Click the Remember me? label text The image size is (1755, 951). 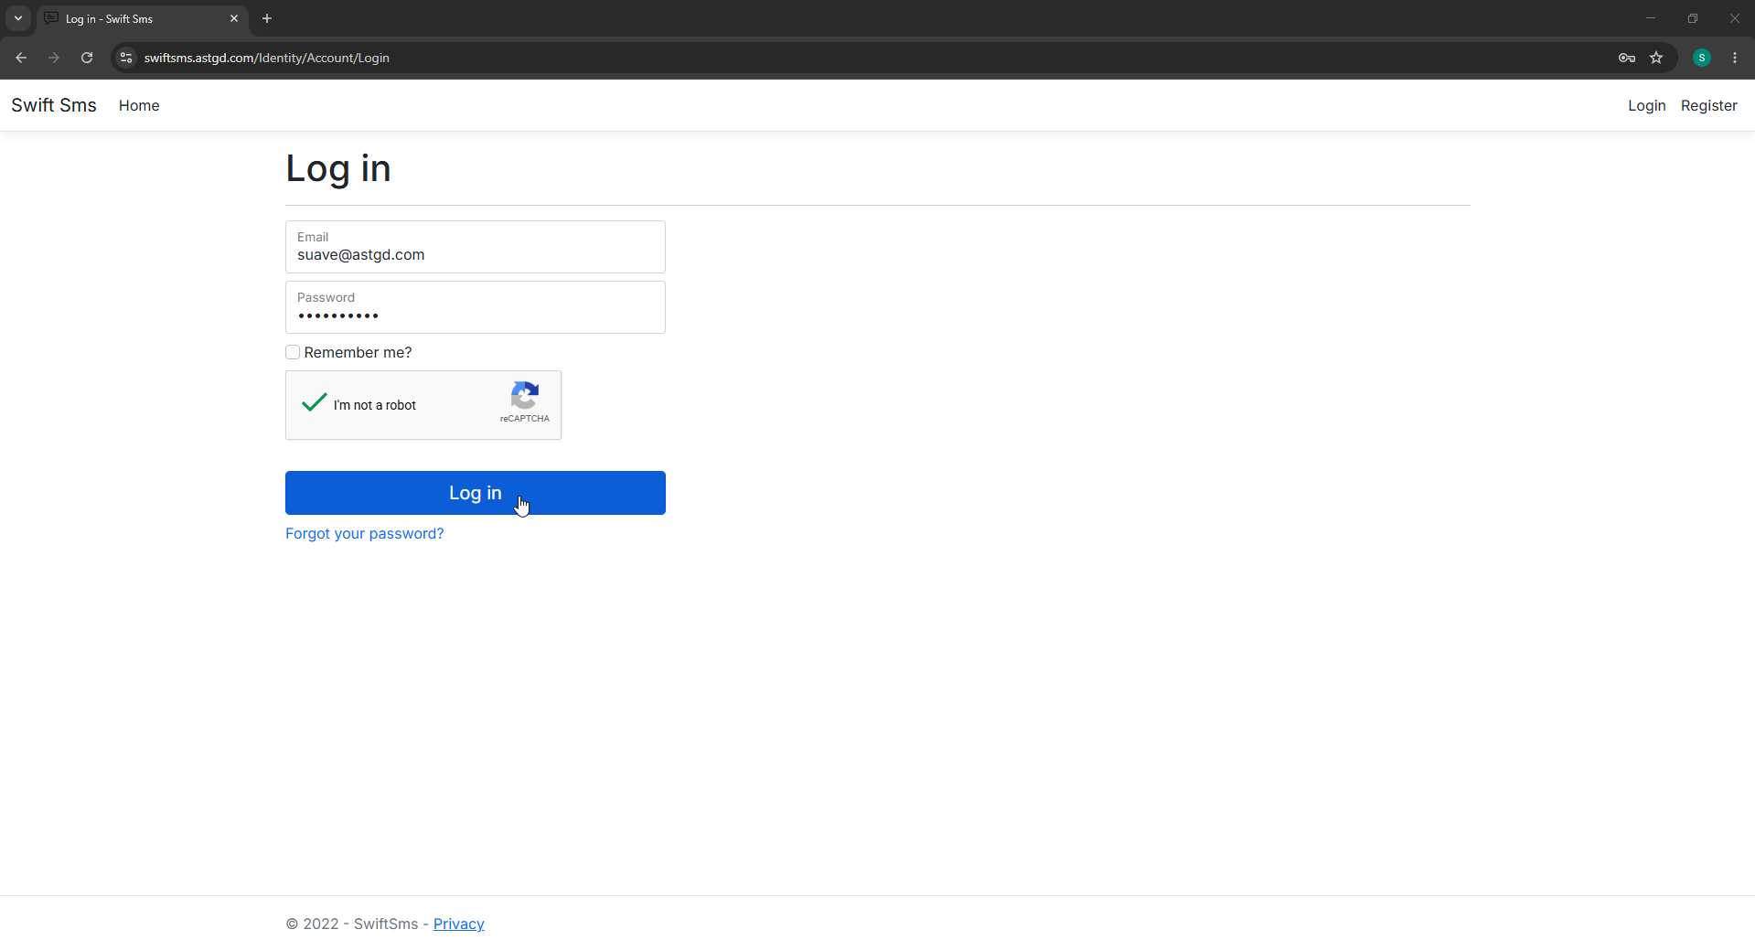(358, 352)
